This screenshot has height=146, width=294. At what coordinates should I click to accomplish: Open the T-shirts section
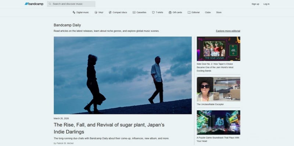pyautogui.click(x=157, y=13)
